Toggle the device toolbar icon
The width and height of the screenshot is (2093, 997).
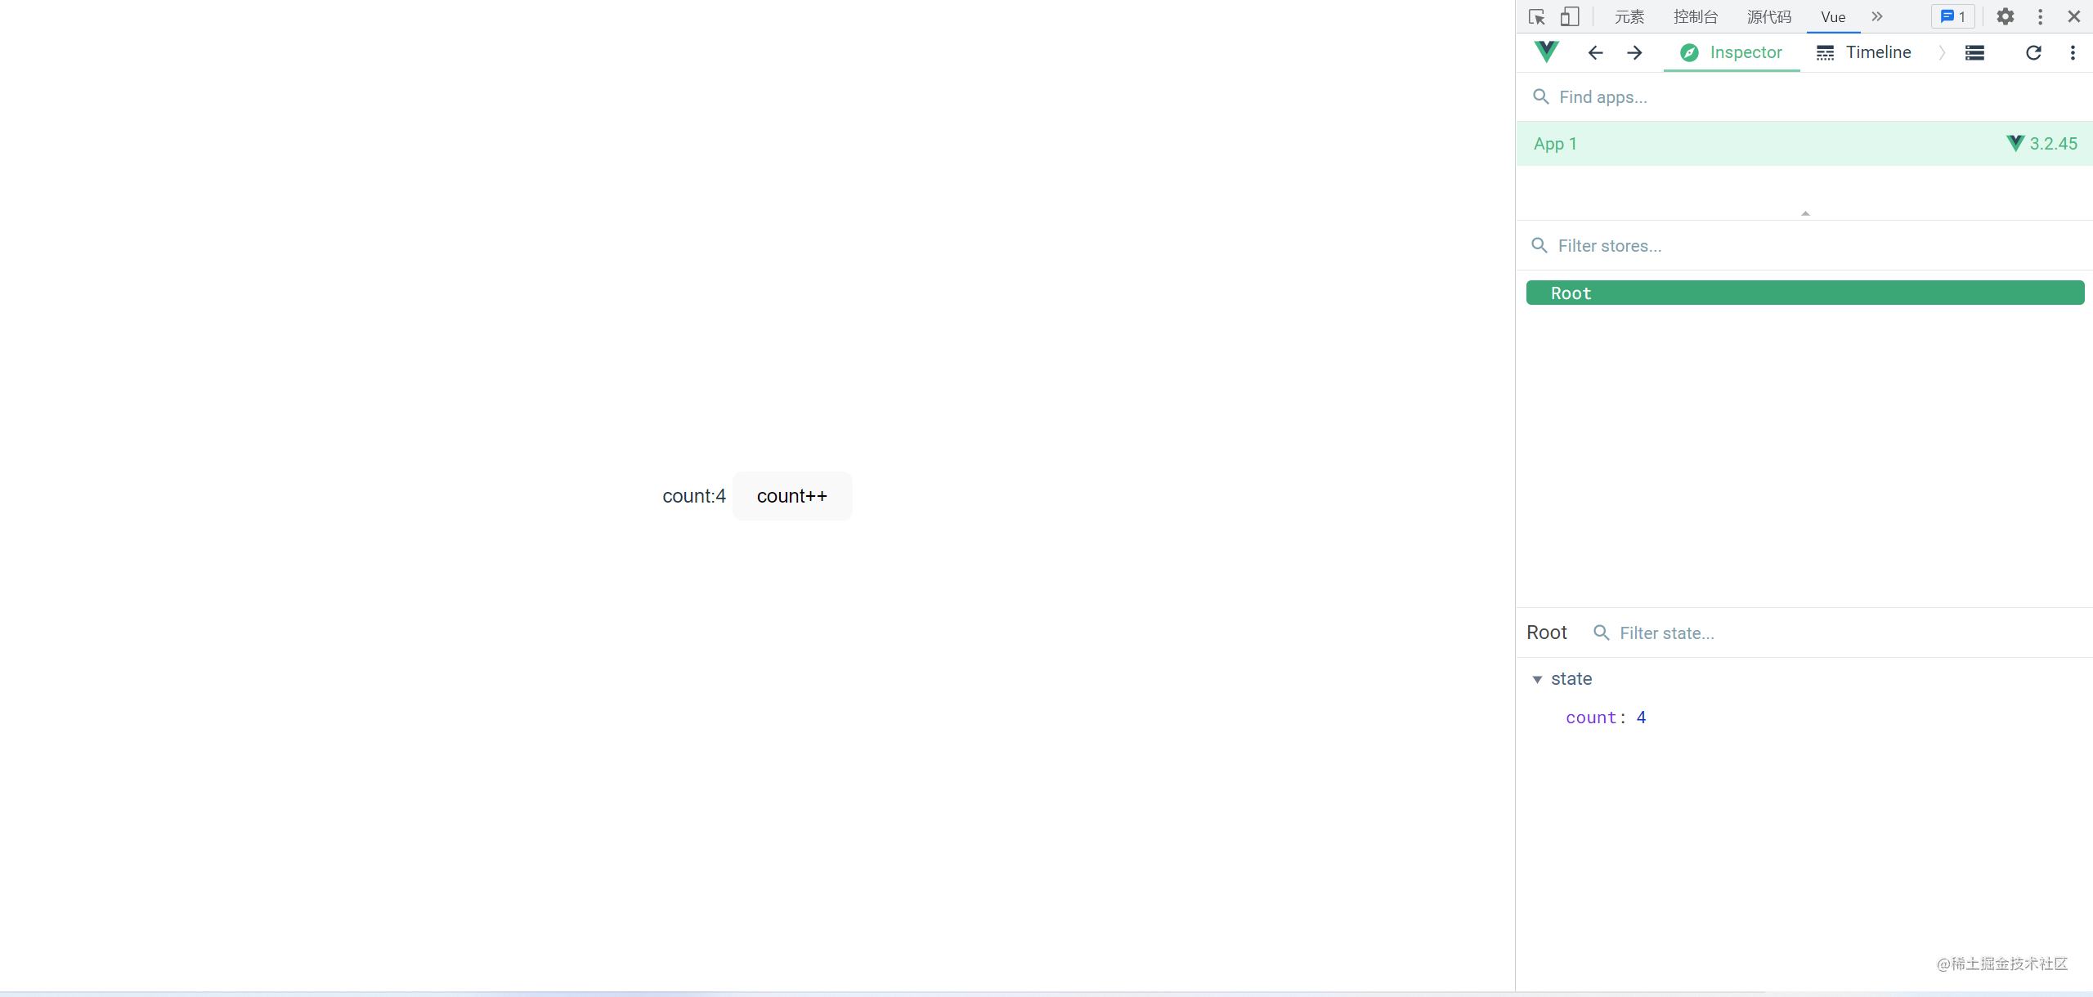click(x=1569, y=16)
